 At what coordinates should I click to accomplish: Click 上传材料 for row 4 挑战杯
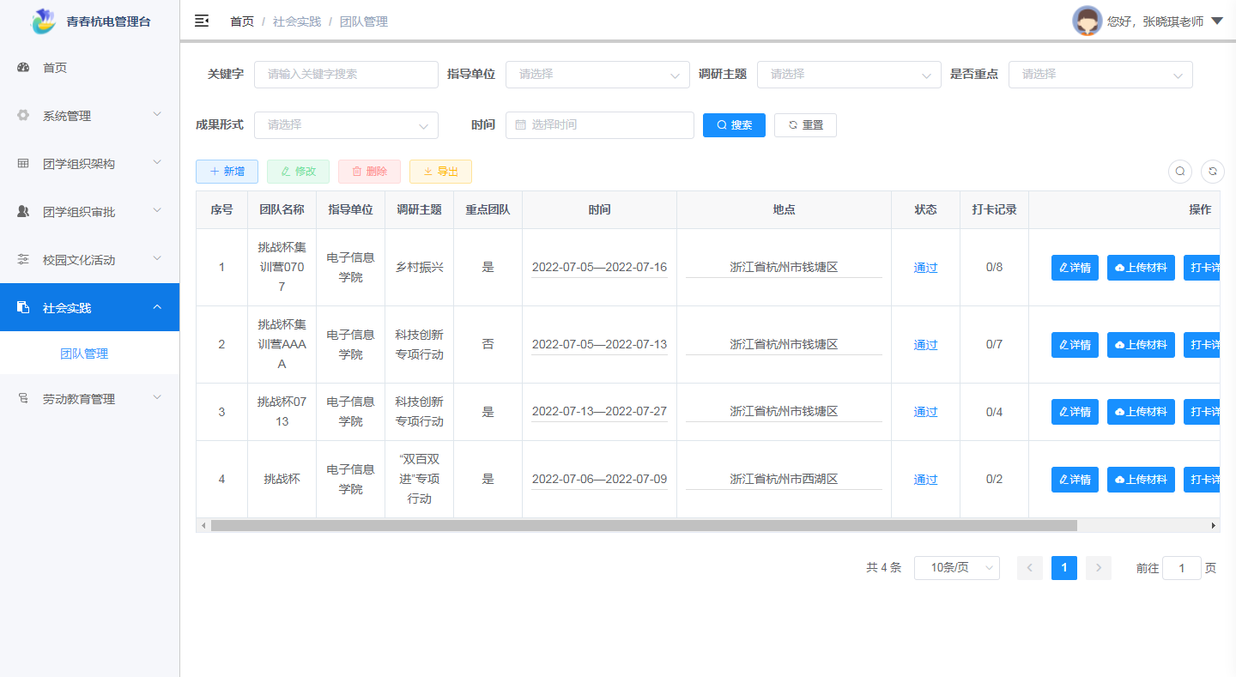1141,480
